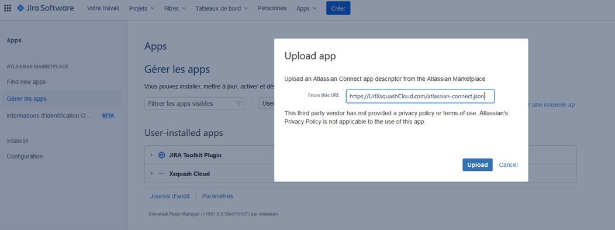Screen dimensions: 615x230
Task: Click the JIRA Toolkit Plugin hexagon icon
Action: tap(161, 155)
